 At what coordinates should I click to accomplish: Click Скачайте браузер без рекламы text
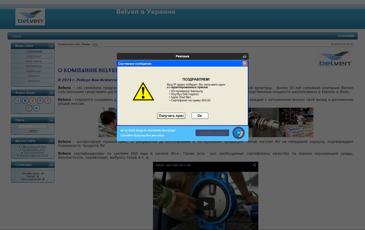tap(142, 135)
